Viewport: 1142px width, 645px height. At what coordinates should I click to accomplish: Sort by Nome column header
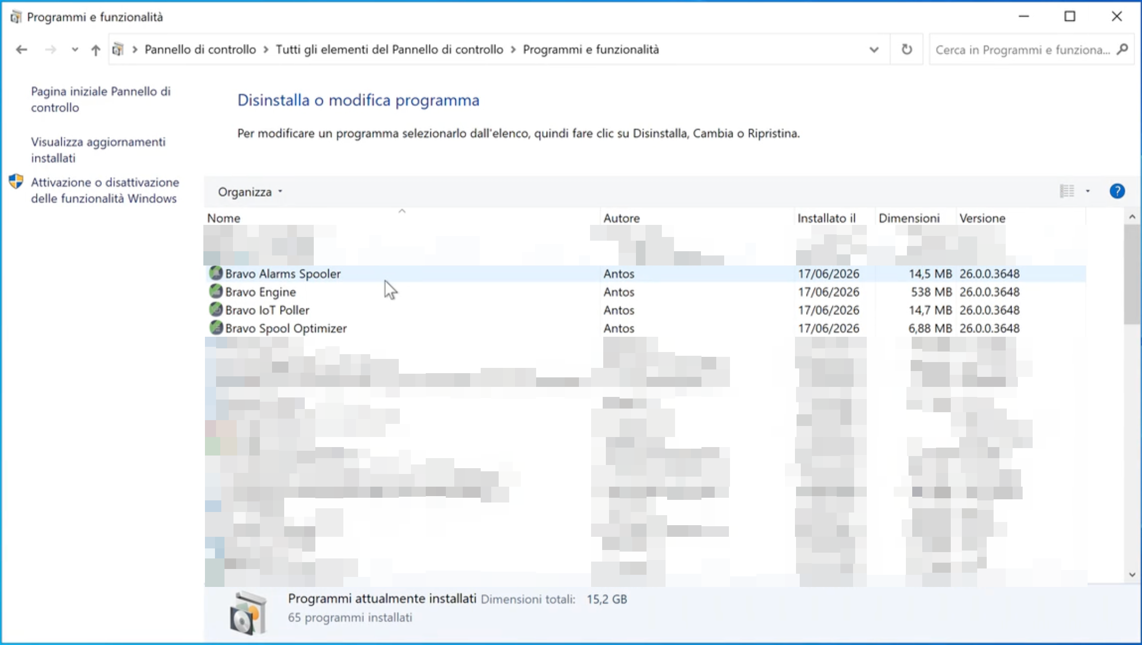(401, 218)
